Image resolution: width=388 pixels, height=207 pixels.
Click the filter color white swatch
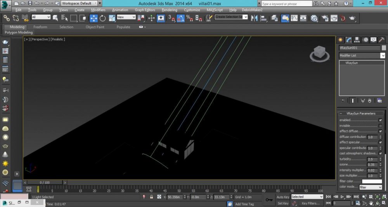click(x=372, y=181)
